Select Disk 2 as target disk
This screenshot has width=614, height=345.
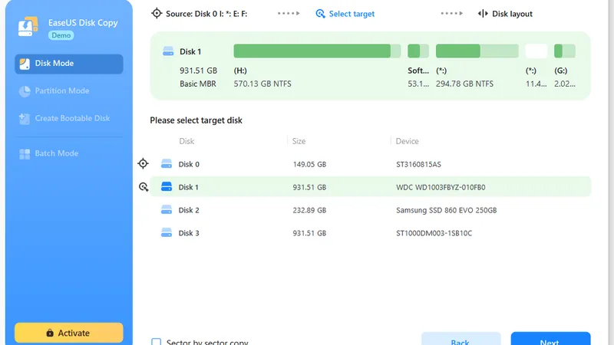(371, 210)
